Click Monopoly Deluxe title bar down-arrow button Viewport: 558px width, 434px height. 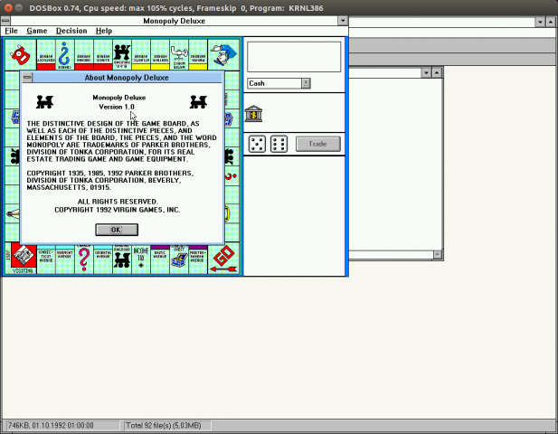(343, 20)
